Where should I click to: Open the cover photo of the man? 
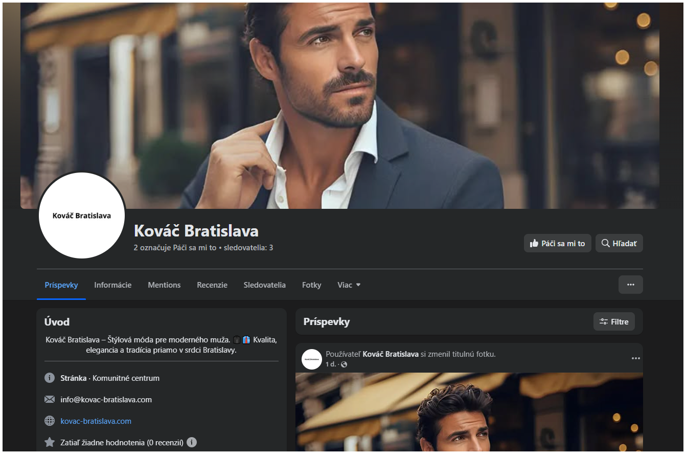click(x=340, y=105)
